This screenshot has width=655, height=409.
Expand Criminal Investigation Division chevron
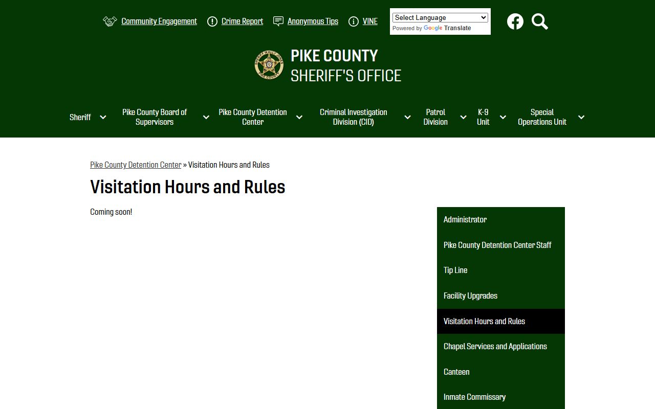(408, 117)
